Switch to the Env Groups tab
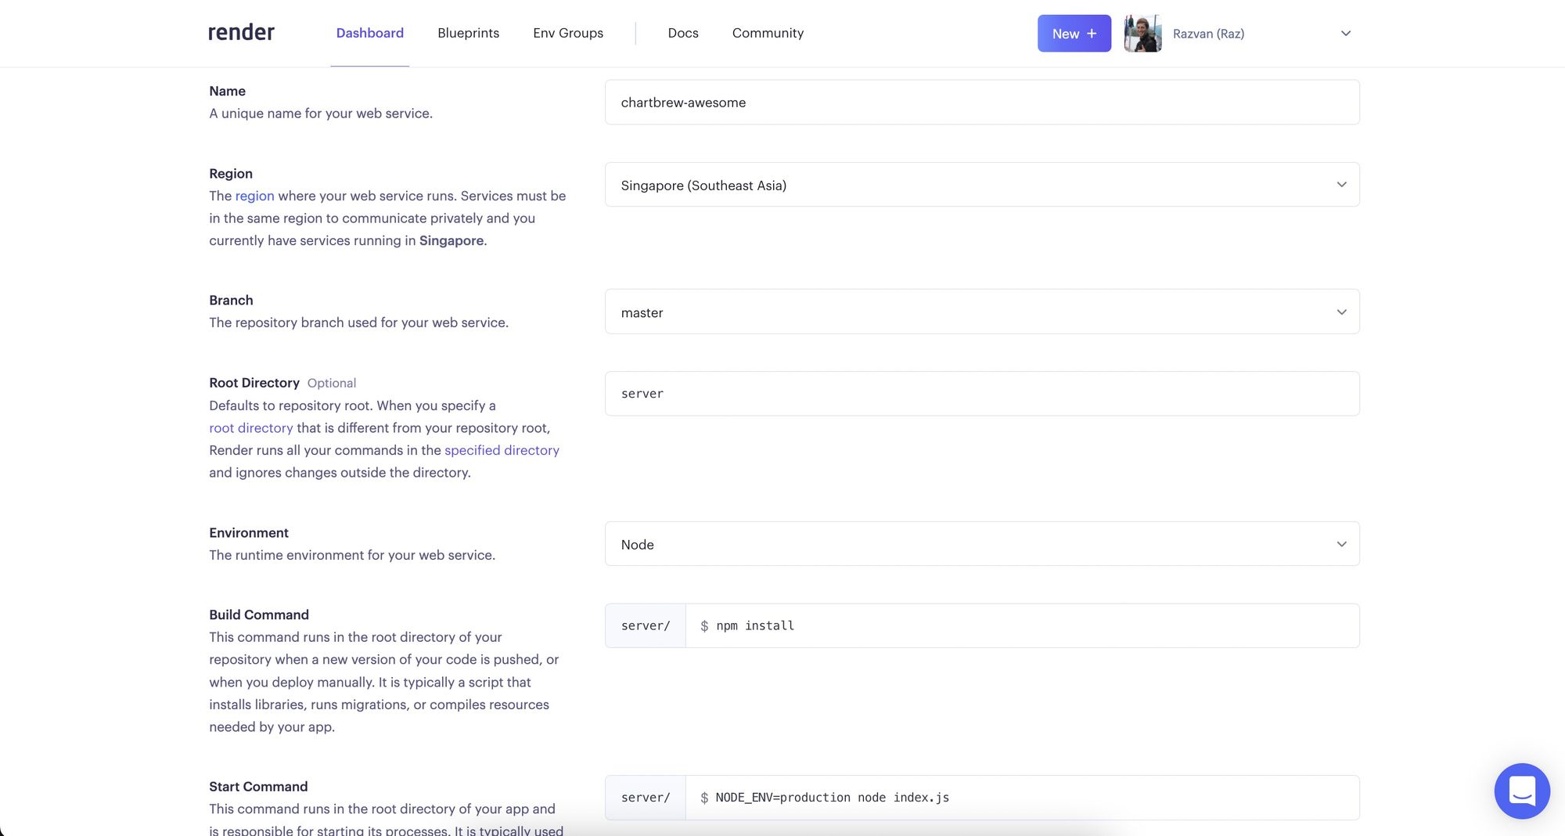 (567, 33)
